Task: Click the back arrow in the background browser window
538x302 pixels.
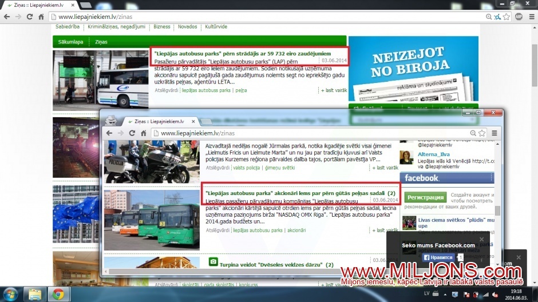Action: pos(6,17)
